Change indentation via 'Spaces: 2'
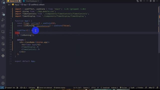This screenshot has height=90, width=160. tap(86, 88)
